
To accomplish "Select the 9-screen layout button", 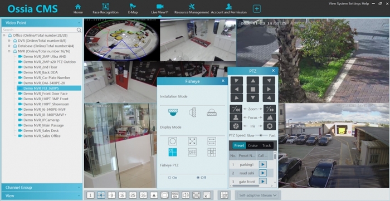I will 111,195.
